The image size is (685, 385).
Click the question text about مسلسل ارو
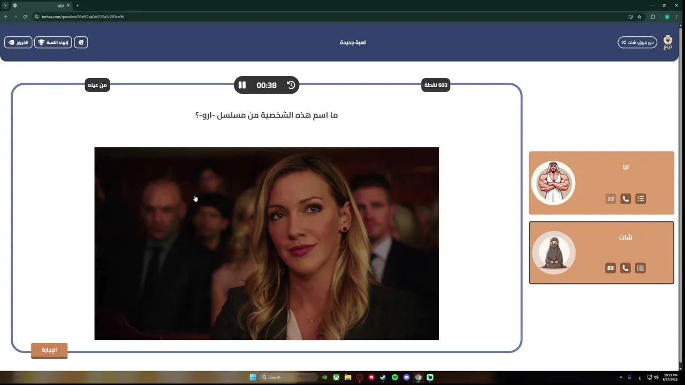[x=267, y=115]
